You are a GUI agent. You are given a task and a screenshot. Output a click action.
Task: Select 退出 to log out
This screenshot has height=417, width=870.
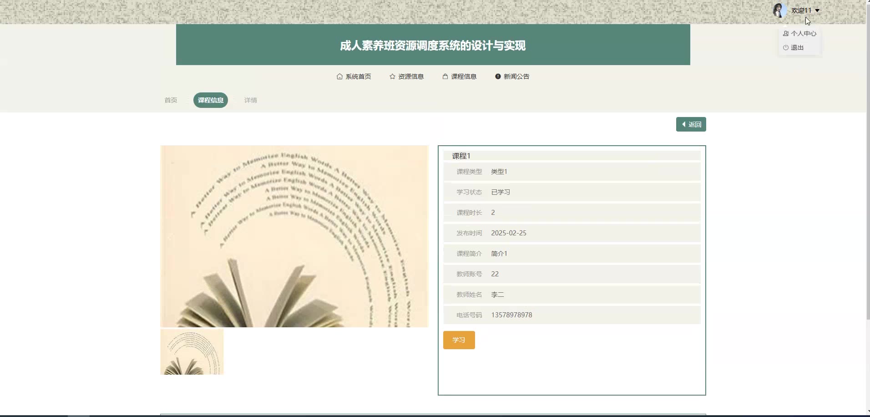793,47
